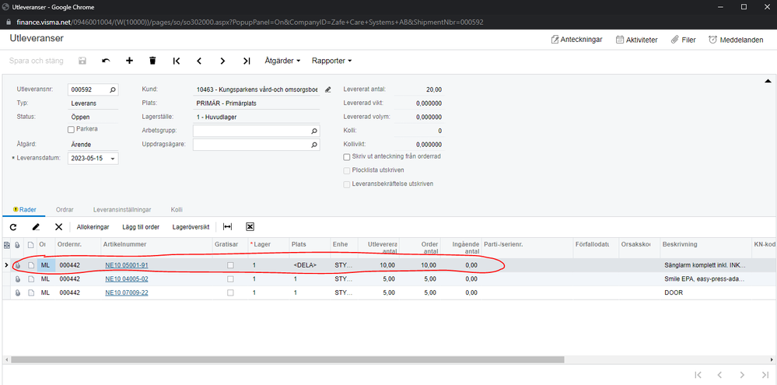This screenshot has width=777, height=385.
Task: Click the DOOR description cell
Action: click(x=705, y=293)
